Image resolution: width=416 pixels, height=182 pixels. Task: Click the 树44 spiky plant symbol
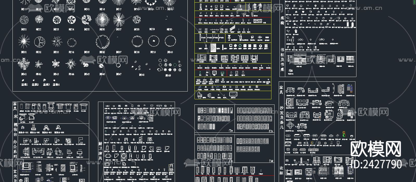pyautogui.click(x=70, y=64)
